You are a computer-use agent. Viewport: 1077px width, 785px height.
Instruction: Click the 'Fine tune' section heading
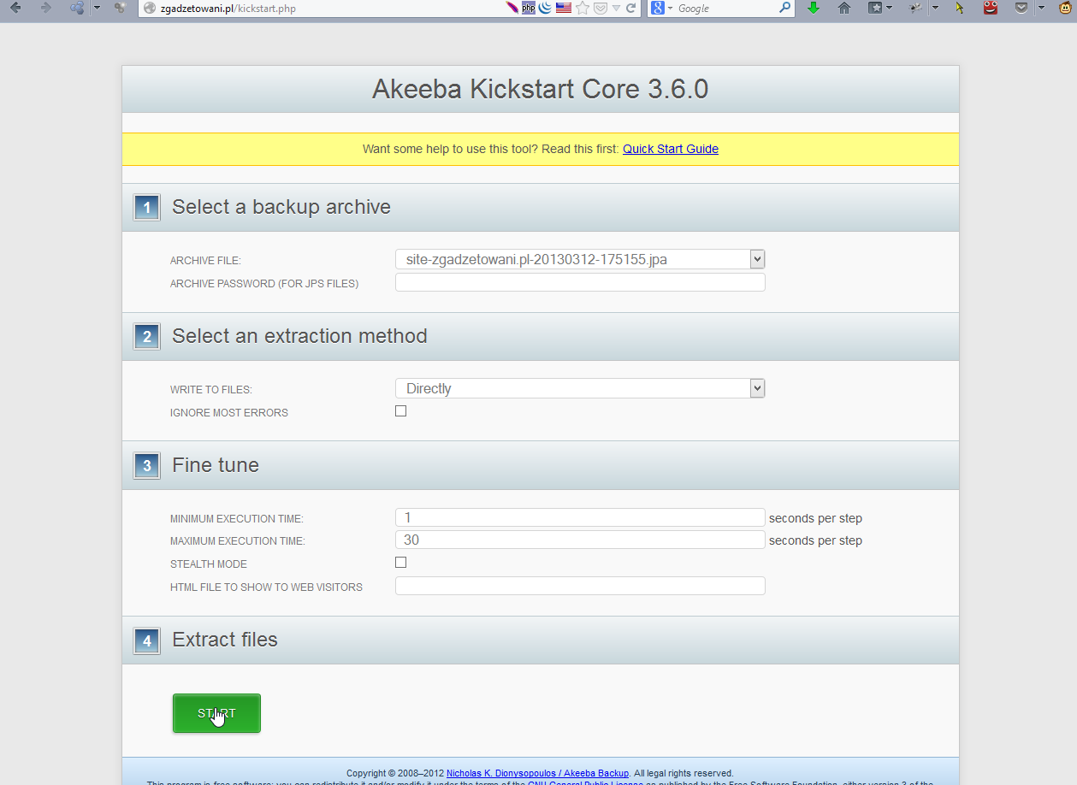(x=216, y=465)
